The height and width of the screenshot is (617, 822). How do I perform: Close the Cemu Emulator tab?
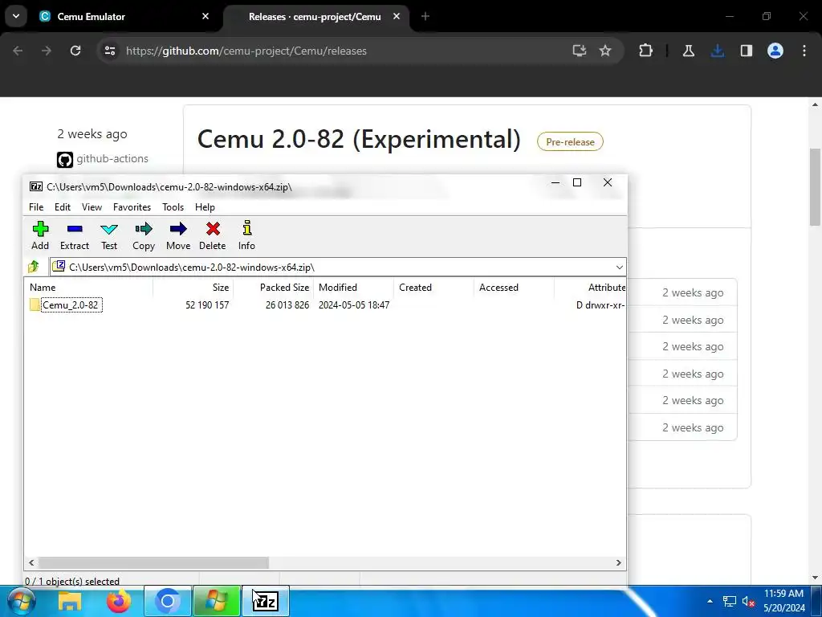[x=205, y=16]
